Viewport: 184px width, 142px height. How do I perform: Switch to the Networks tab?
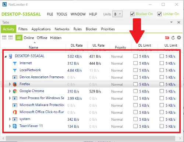tap(62, 29)
